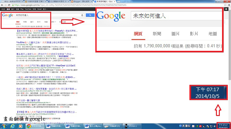Reload the page with the refresh icon
The height and width of the screenshot is (129, 231).
tap(9, 5)
